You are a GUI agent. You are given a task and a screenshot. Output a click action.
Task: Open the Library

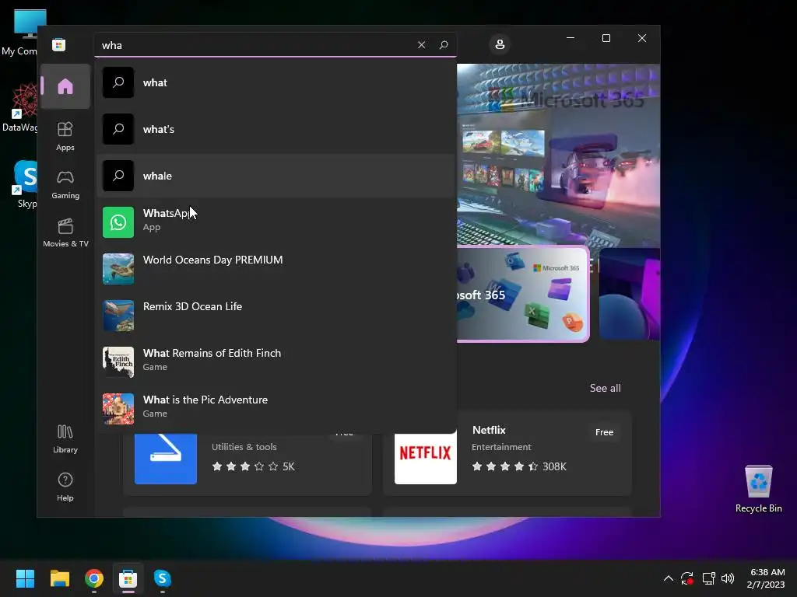[x=65, y=439]
